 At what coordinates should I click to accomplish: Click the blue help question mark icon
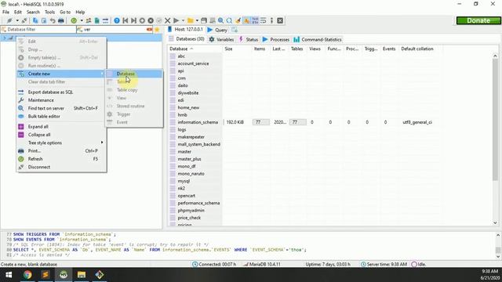coord(117,20)
